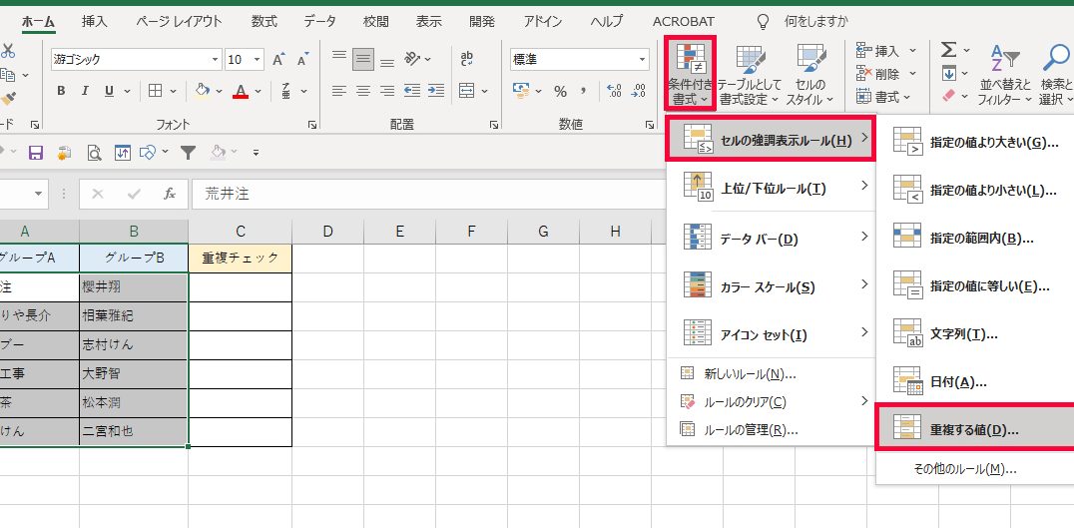
Task: Expand the 書式 cells dropdown
Action: 907,98
